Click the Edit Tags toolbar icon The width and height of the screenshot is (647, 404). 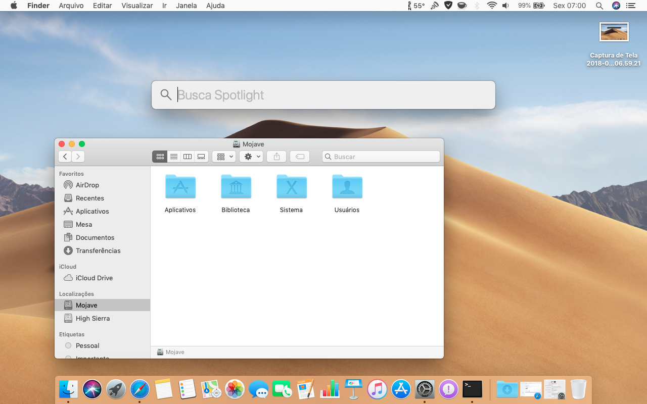click(x=300, y=157)
